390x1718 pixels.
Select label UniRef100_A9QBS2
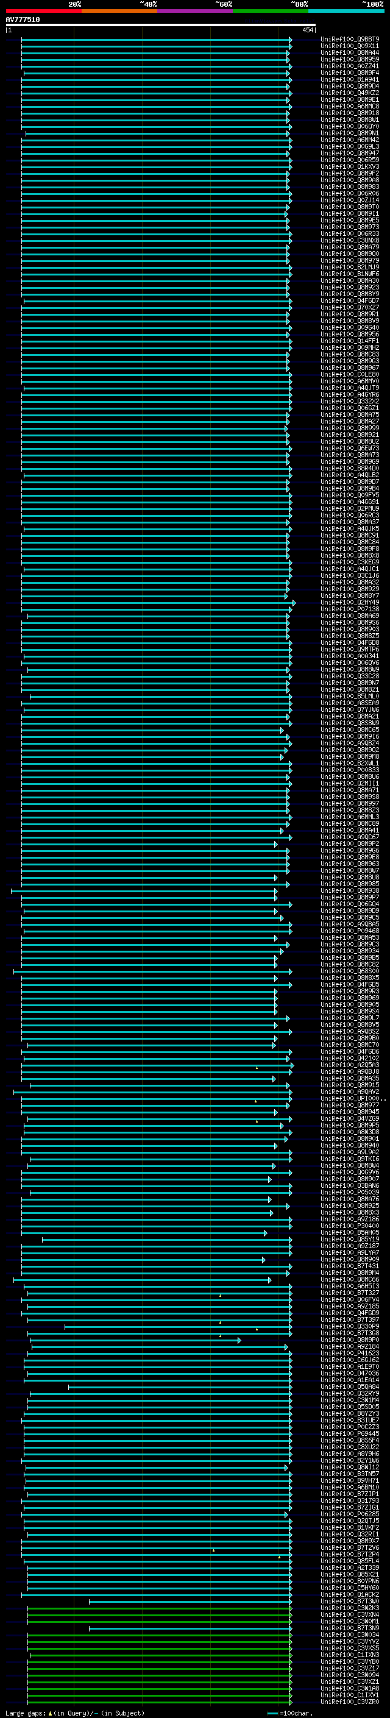(x=350, y=1031)
